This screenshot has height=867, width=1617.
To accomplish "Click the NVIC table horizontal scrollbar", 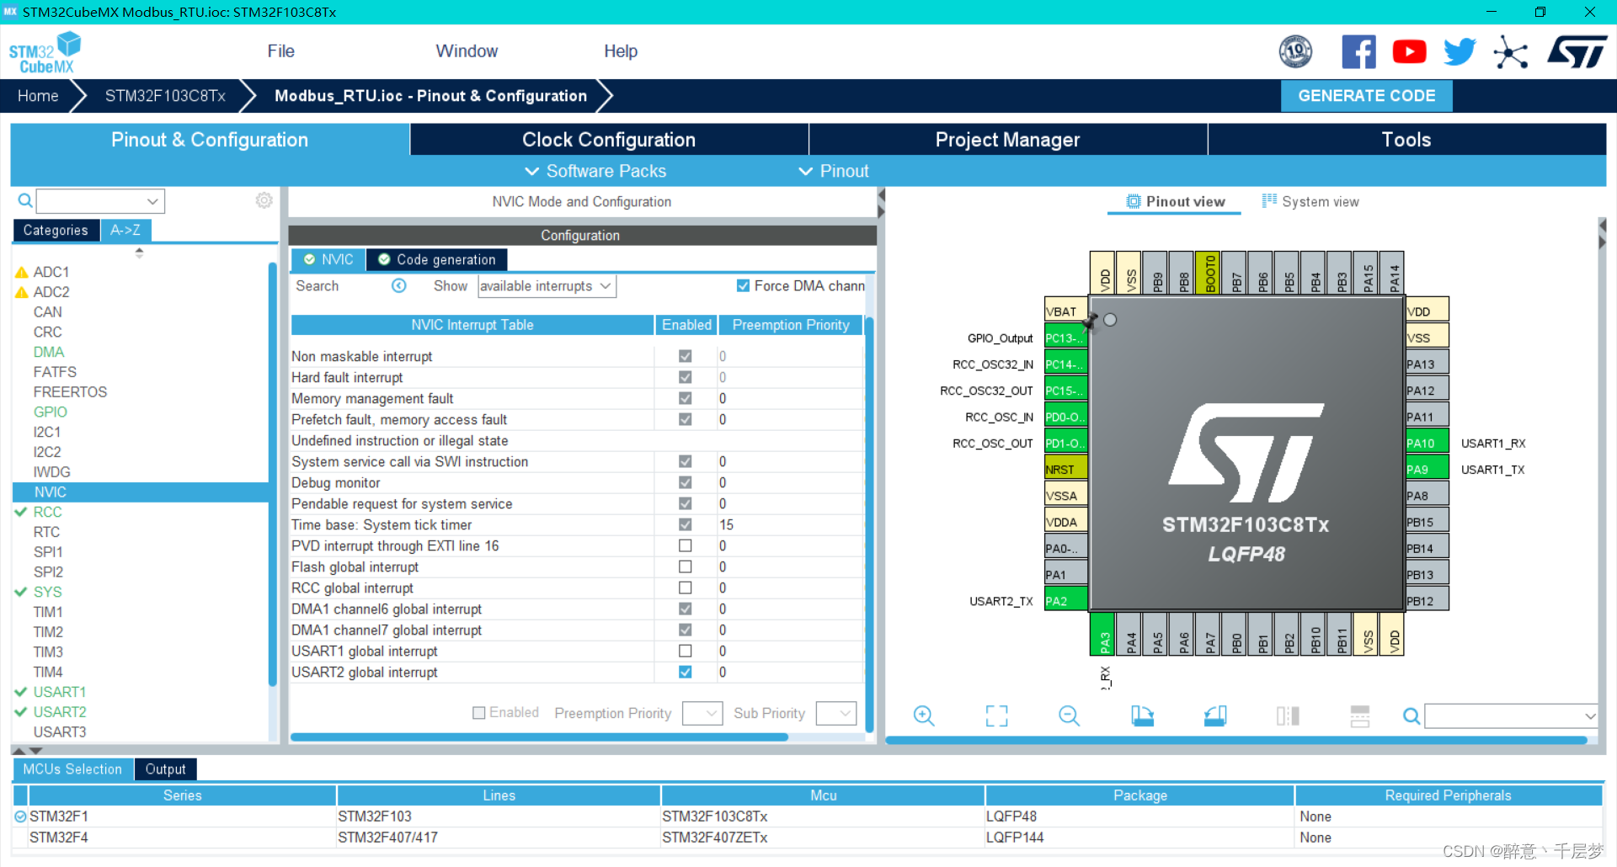I will coord(539,737).
